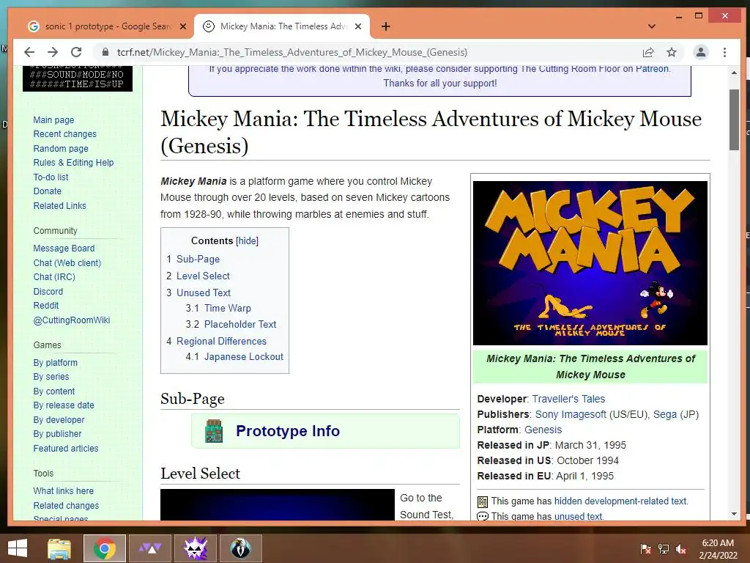The height and width of the screenshot is (563, 750).
Task: Open the purple triangles taskbar app
Action: coord(149,548)
